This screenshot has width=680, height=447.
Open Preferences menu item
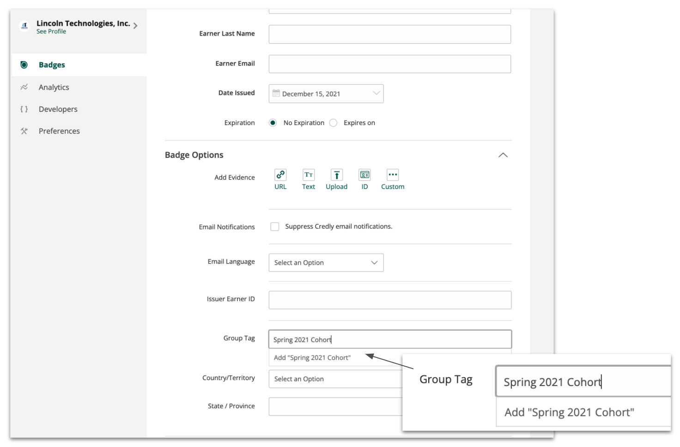(59, 131)
